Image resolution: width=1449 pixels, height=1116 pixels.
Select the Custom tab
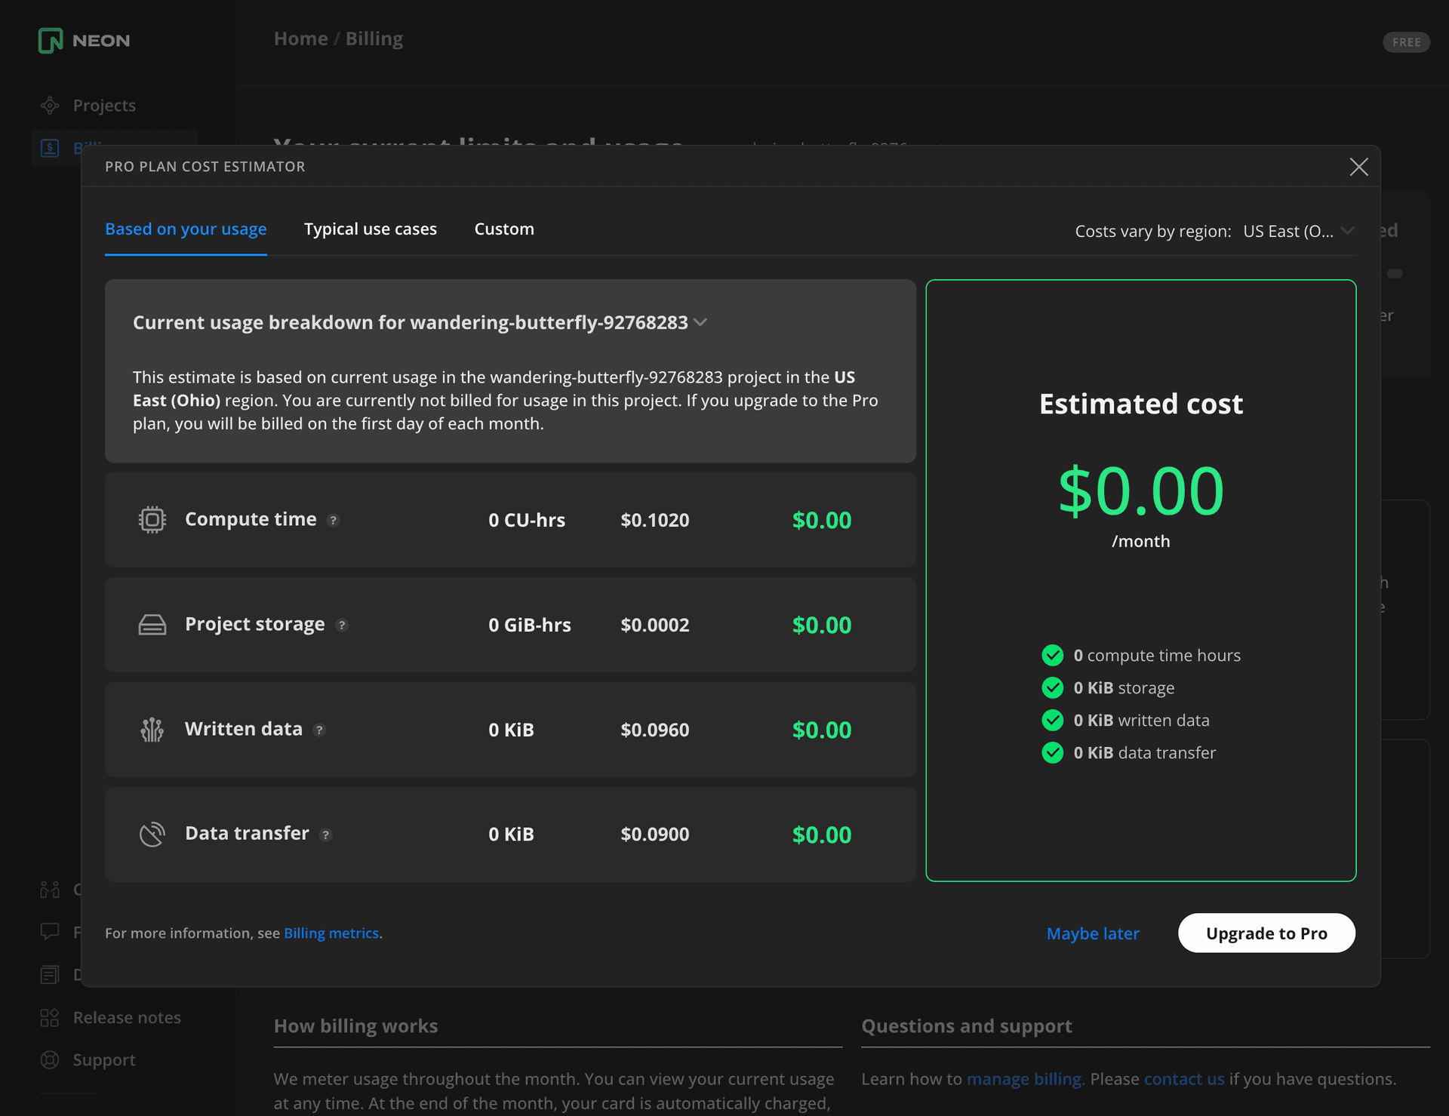(x=504, y=229)
